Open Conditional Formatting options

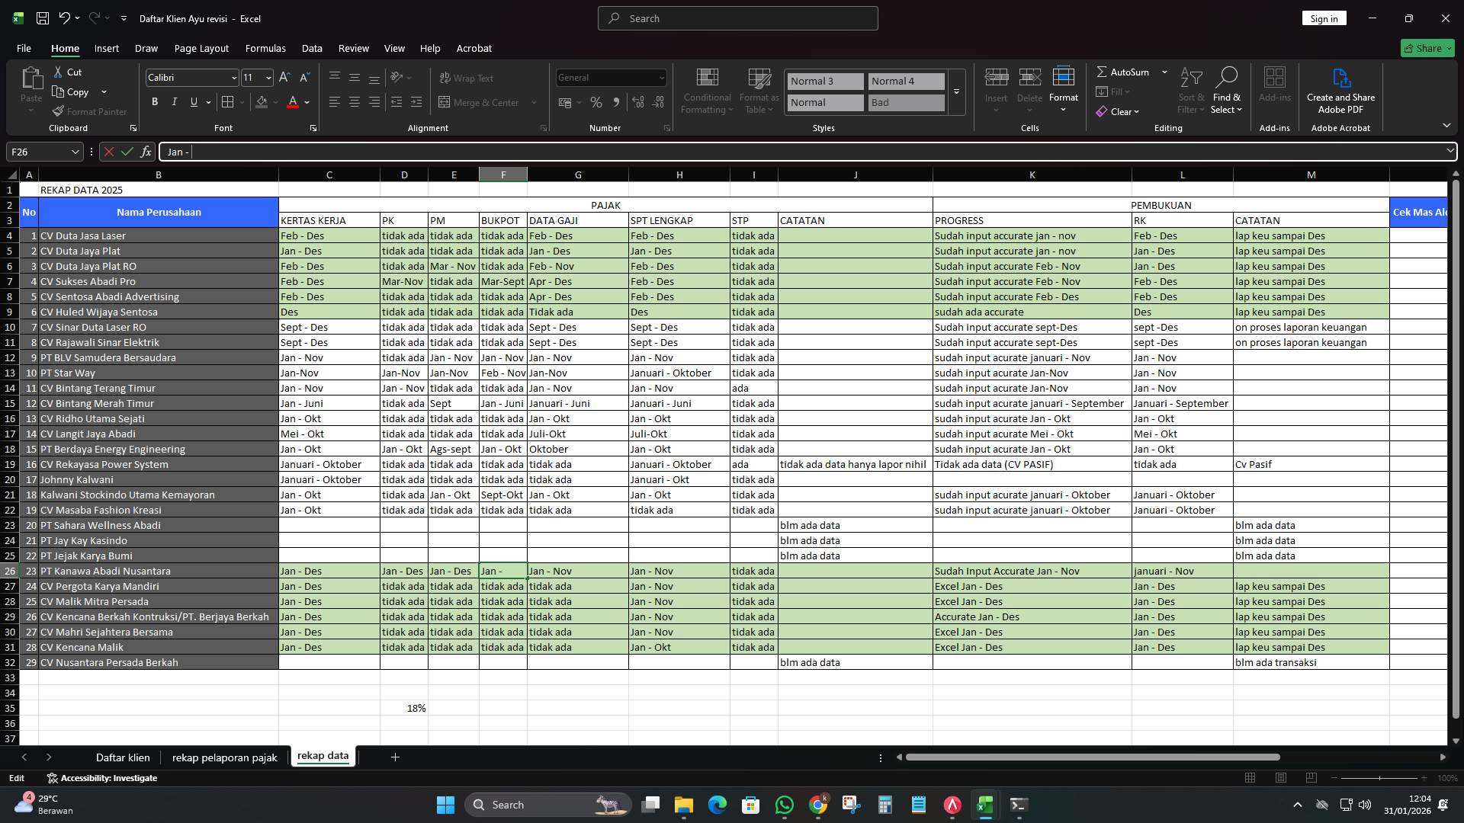click(x=707, y=90)
